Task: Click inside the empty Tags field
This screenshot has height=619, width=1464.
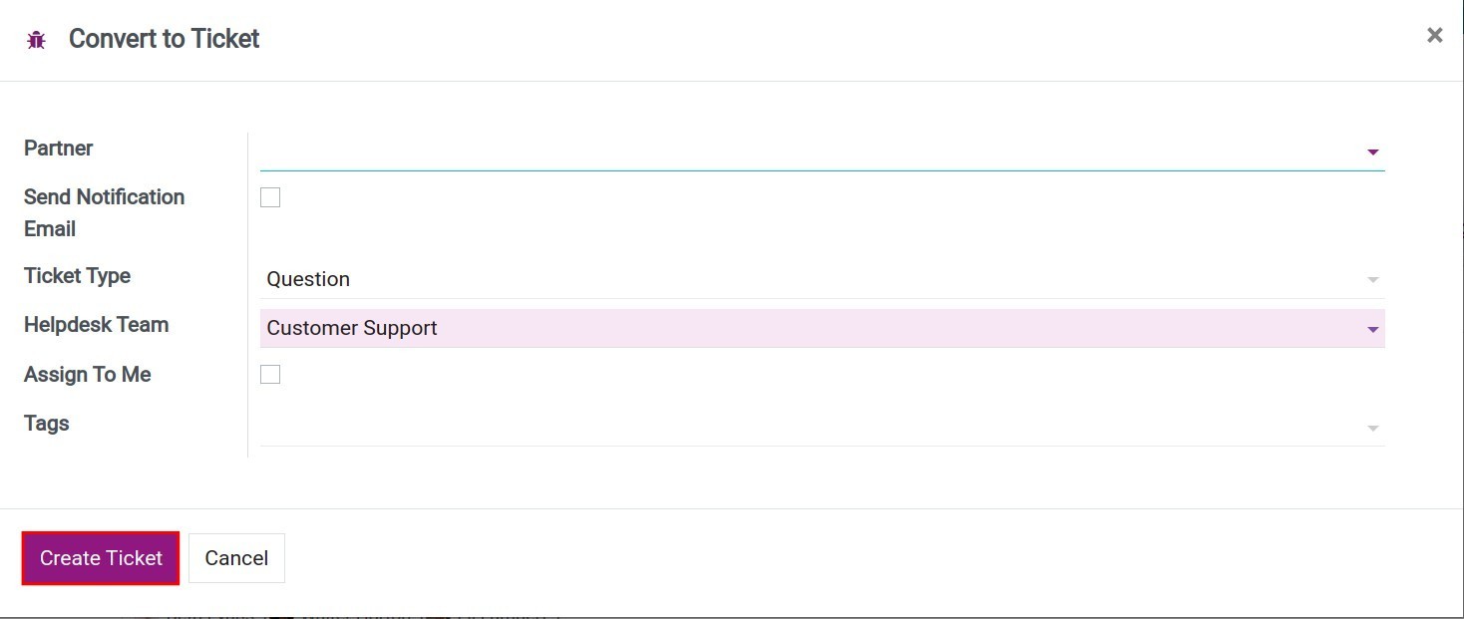Action: pyautogui.click(x=698, y=426)
